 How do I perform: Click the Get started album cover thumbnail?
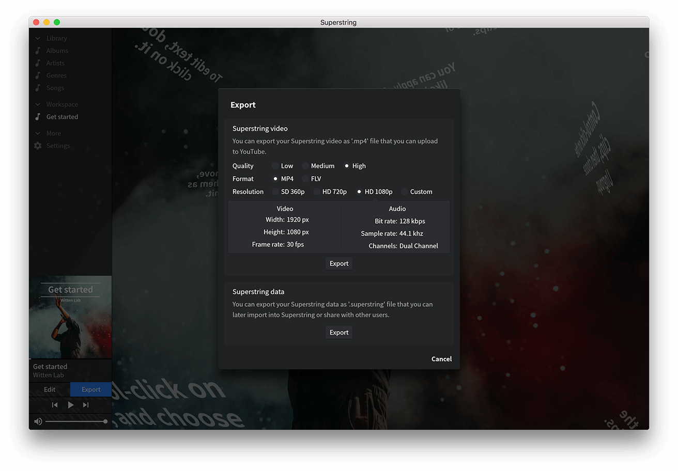tap(70, 317)
